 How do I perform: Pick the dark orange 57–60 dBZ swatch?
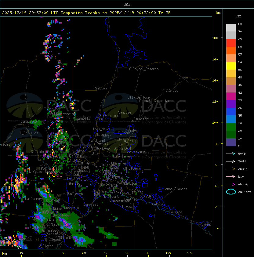[231, 50]
